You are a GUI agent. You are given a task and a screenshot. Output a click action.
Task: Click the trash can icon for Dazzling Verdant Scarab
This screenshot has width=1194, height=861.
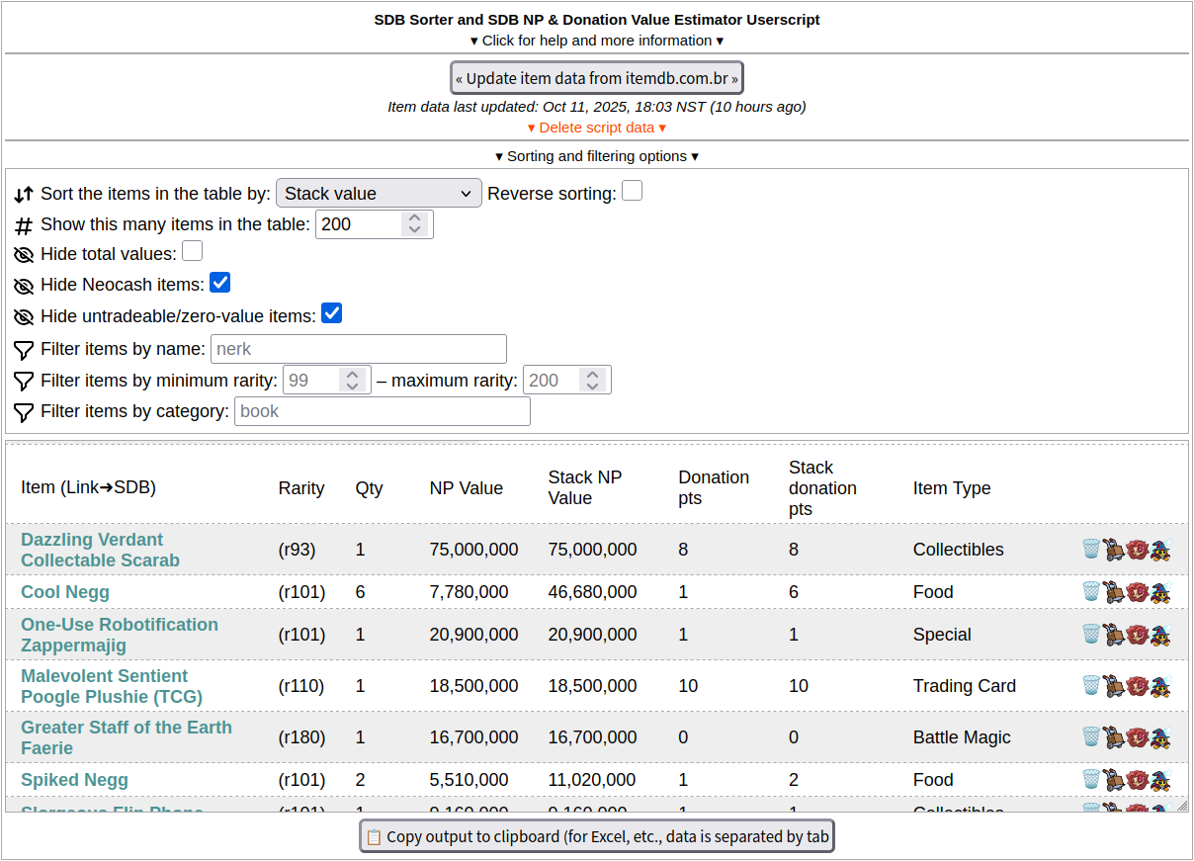click(1090, 550)
